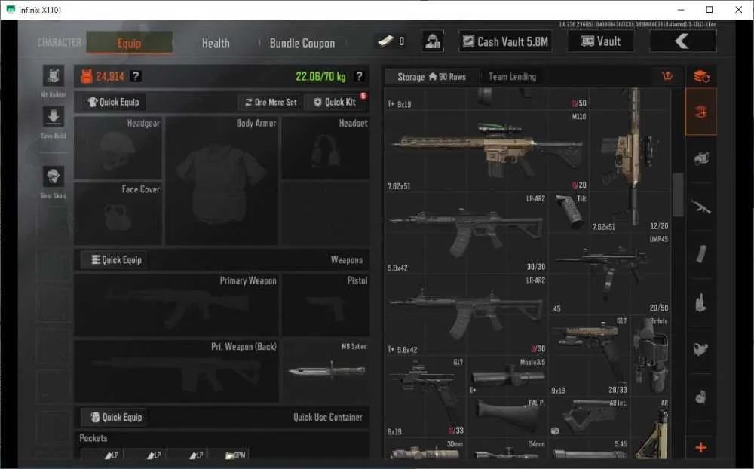Select the empty Headset slot
The width and height of the screenshot is (754, 469).
point(326,148)
